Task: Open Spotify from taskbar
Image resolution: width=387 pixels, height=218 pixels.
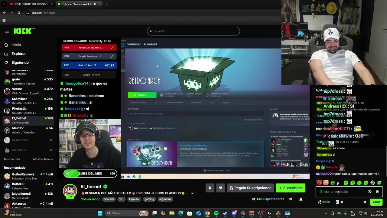Action: [x=216, y=213]
